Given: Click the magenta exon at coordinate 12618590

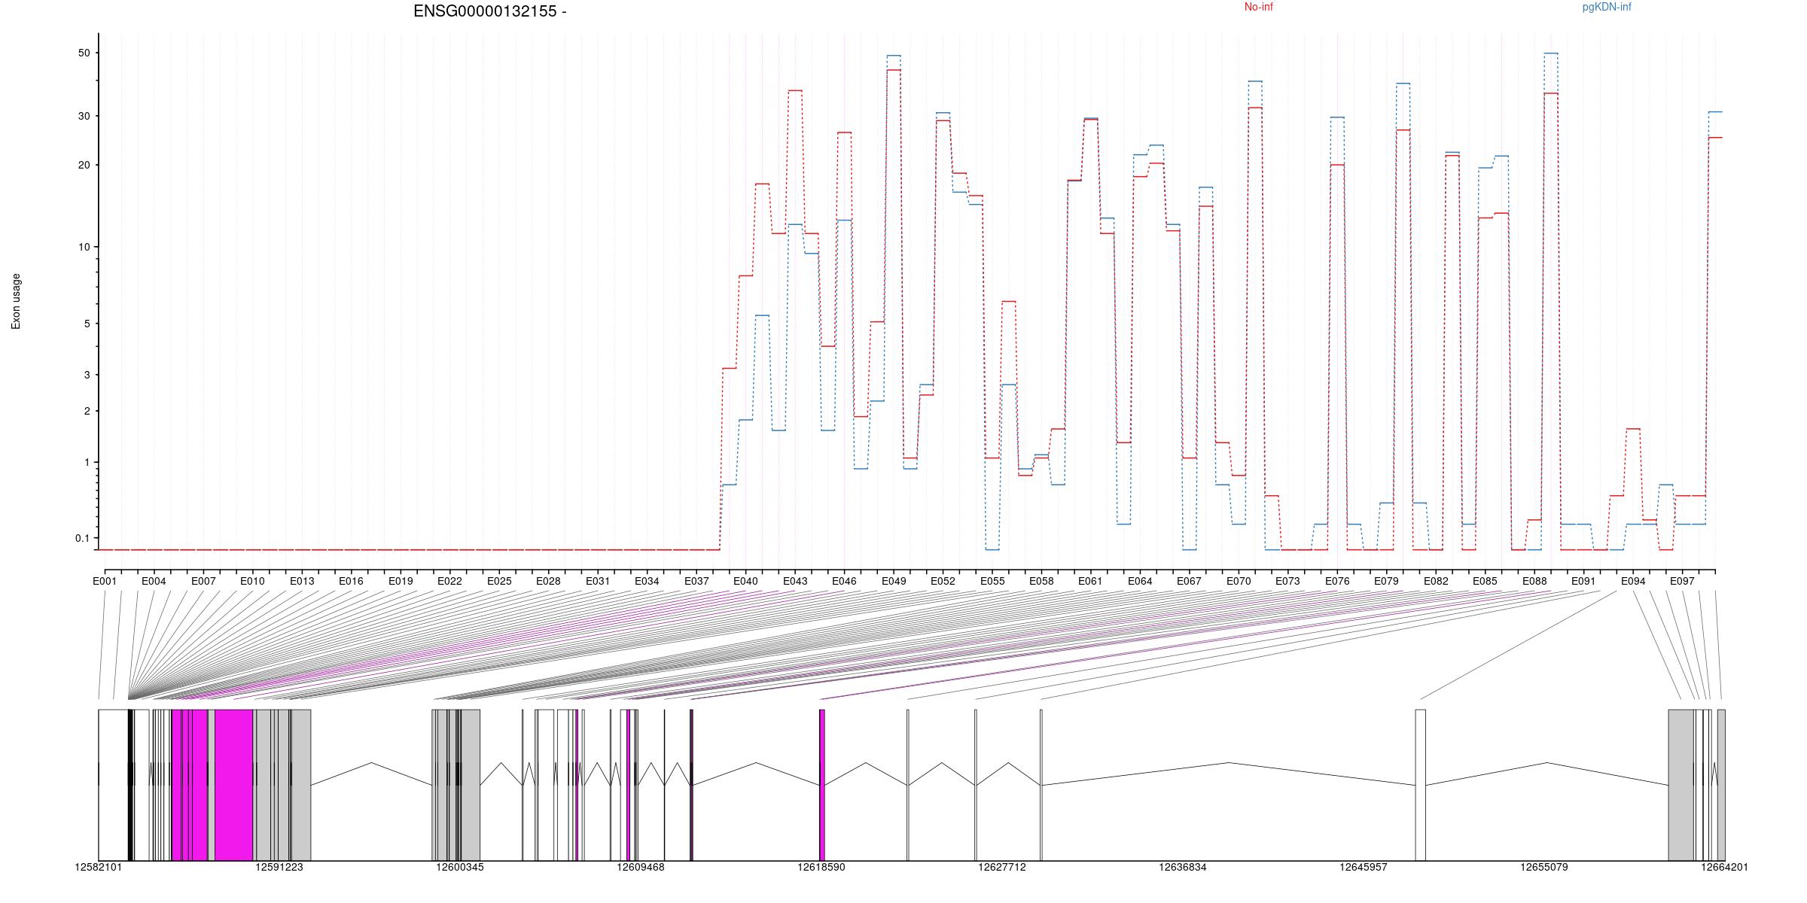Looking at the screenshot, I should click(x=822, y=785).
